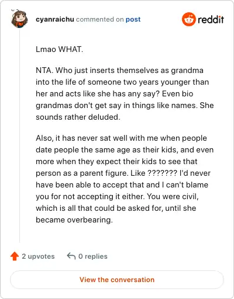
Task: Click the "reddit" wordmark text
Action: pyautogui.click(x=211, y=19)
